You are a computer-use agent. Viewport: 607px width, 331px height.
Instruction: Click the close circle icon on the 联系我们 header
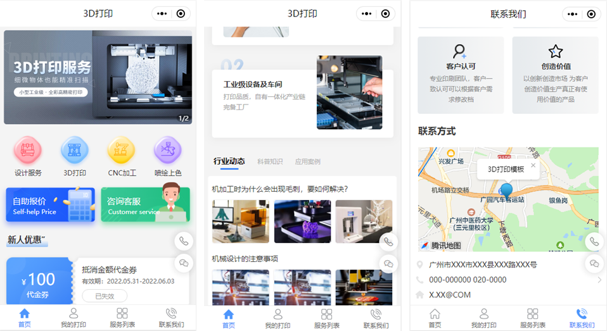pyautogui.click(x=591, y=15)
